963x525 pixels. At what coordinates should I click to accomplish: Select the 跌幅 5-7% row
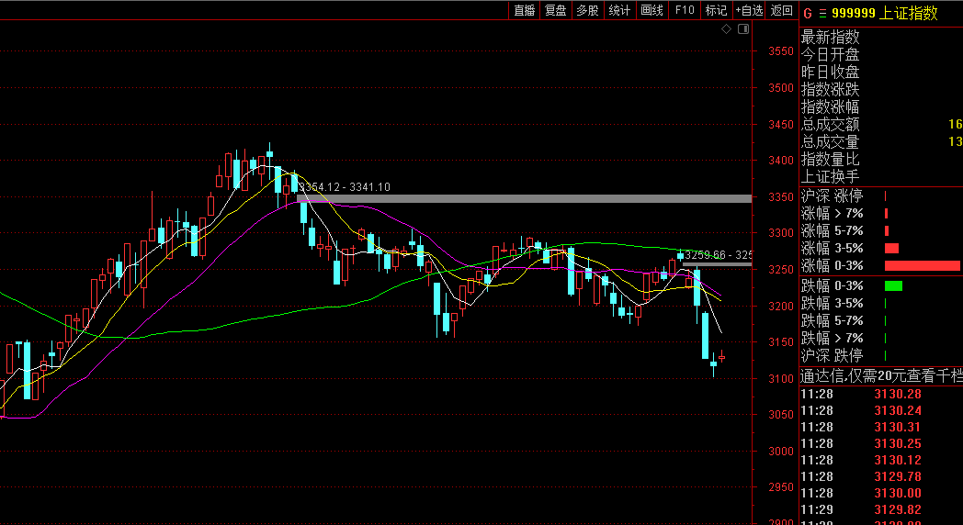click(880, 320)
